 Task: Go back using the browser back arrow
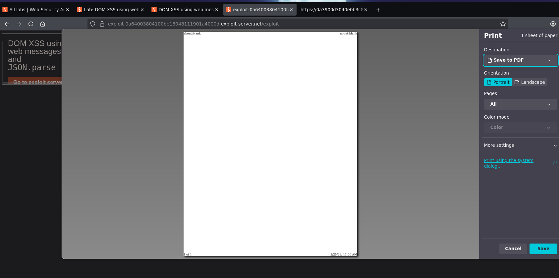coord(7,24)
